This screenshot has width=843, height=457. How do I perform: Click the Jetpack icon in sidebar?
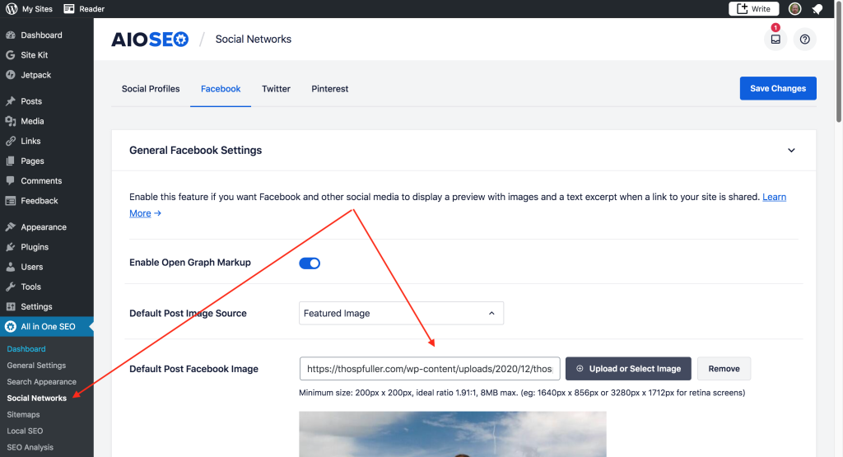coord(10,75)
